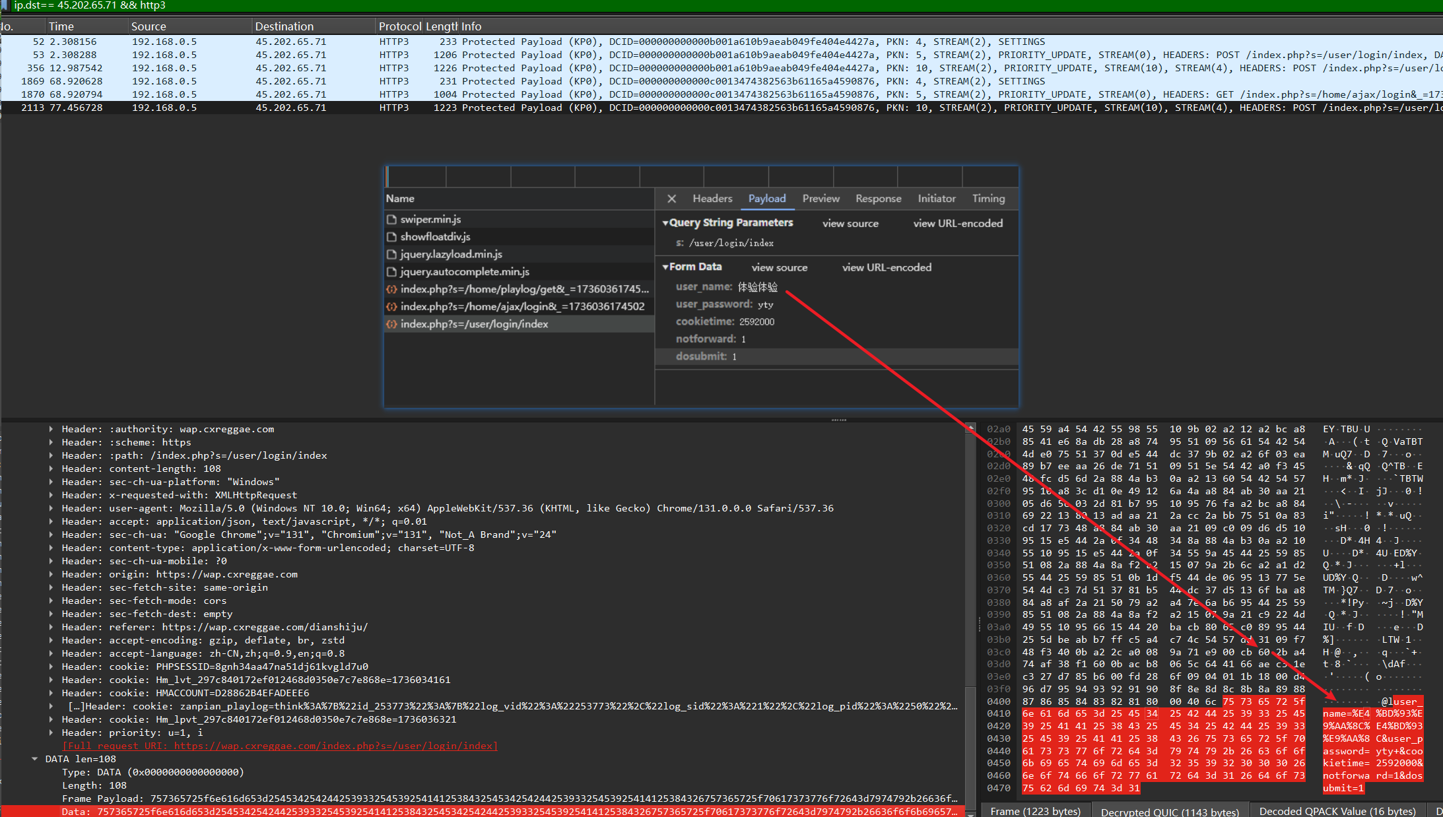Switch to the Response tab
Screen dimensions: 1443x817
tap(878, 199)
